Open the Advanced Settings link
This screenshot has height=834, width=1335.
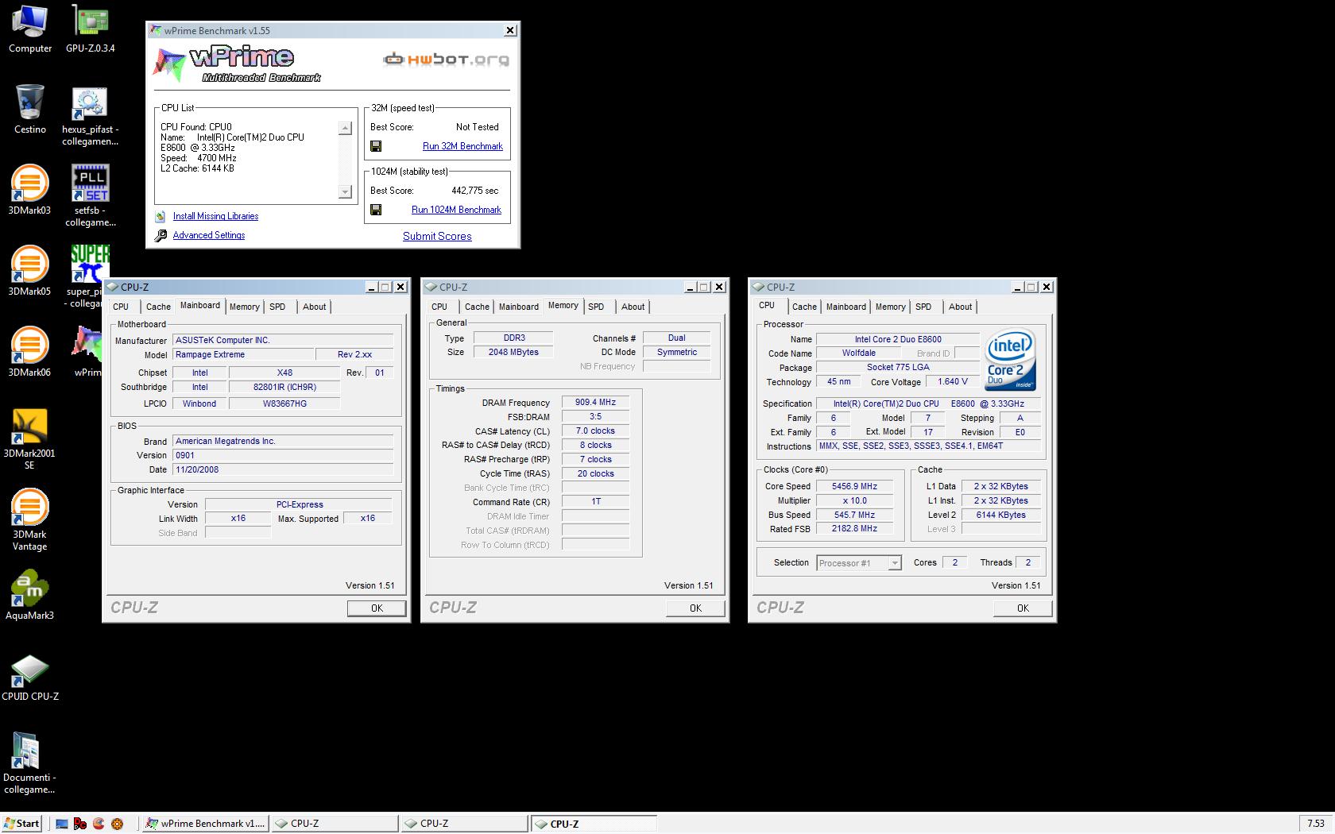[209, 235]
